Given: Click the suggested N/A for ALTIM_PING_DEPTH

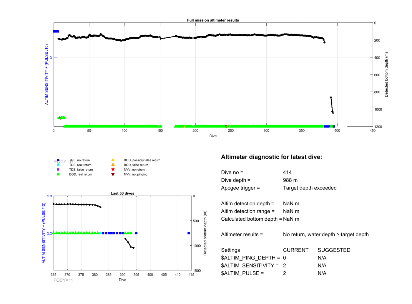Looking at the screenshot, I should pyautogui.click(x=322, y=258).
